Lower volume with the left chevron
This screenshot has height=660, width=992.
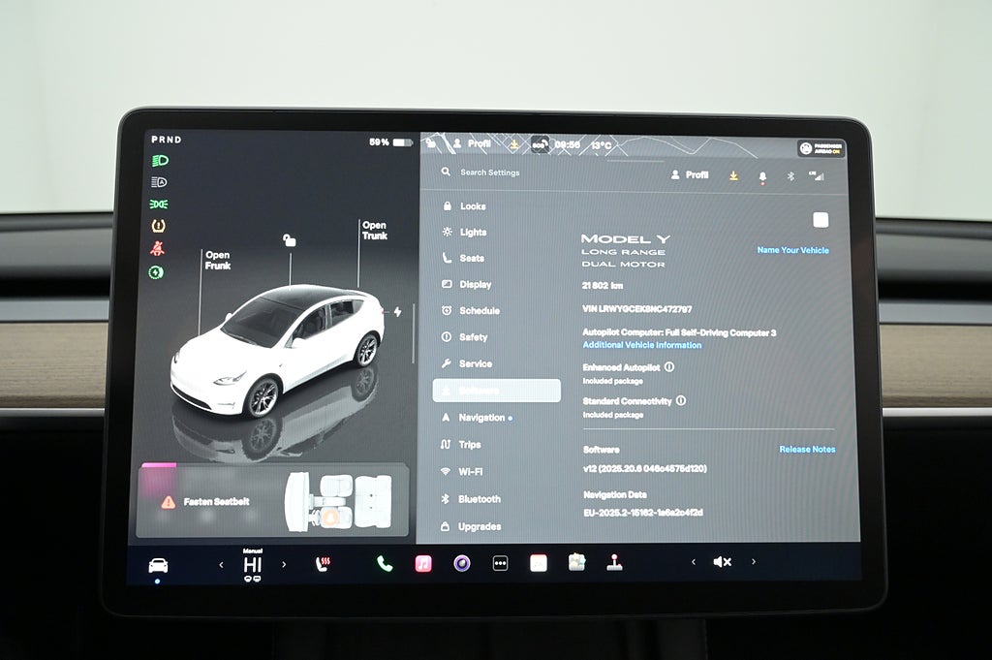point(693,562)
